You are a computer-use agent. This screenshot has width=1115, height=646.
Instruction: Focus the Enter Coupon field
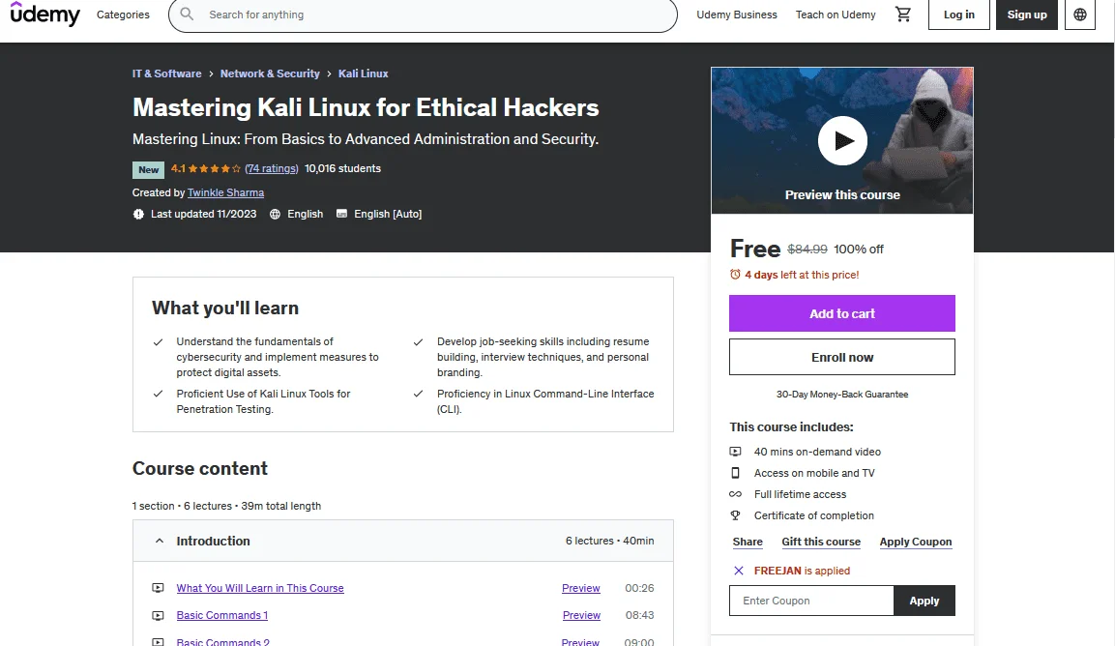811,601
